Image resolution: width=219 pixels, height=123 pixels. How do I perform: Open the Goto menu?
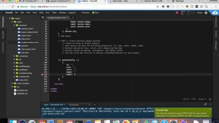(41, 13)
